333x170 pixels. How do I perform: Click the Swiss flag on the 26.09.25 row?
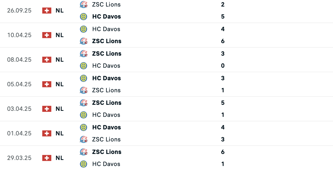47,11
